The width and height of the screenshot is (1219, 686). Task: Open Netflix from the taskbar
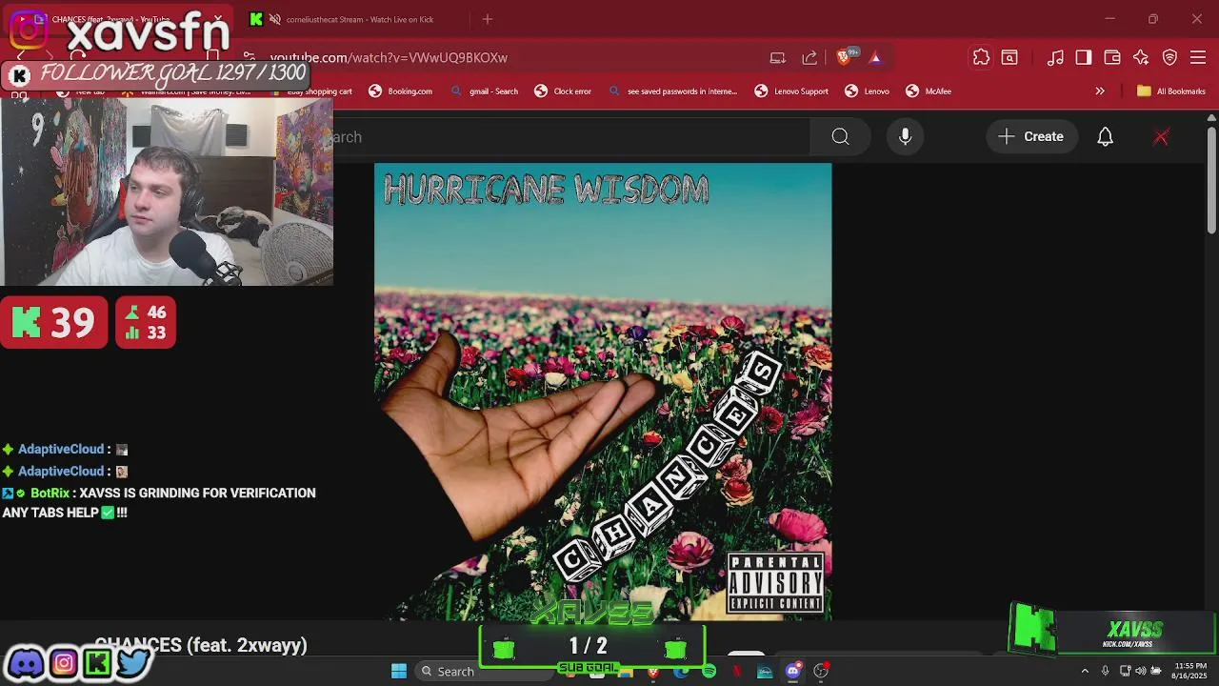tap(736, 672)
